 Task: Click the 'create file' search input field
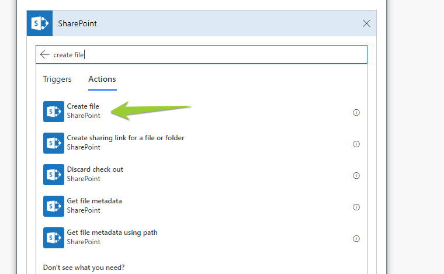[x=204, y=54]
